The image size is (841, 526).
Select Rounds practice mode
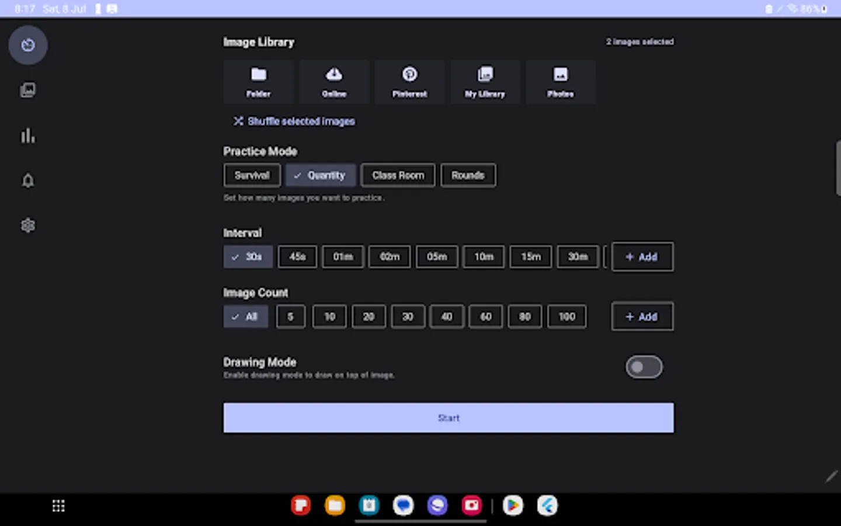coord(468,175)
